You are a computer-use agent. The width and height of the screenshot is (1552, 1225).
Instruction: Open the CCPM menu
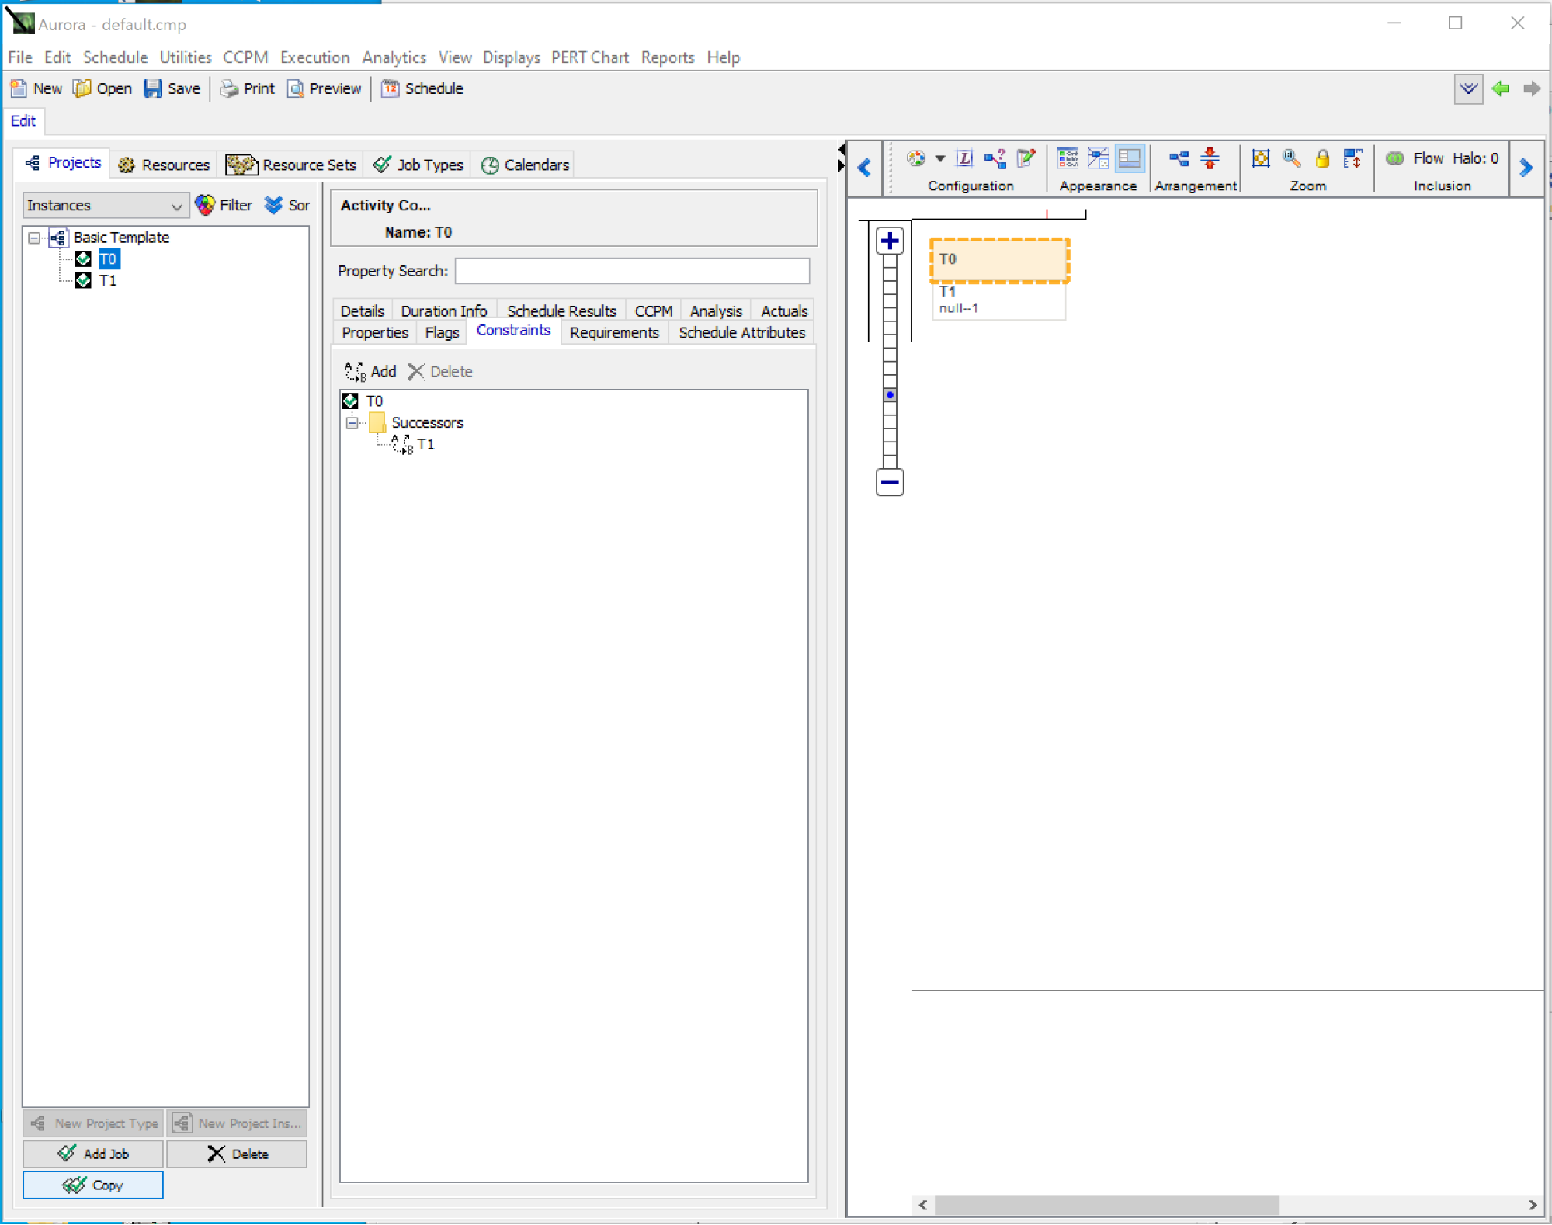[245, 57]
